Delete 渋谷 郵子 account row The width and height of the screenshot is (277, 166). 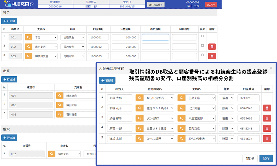267,118
